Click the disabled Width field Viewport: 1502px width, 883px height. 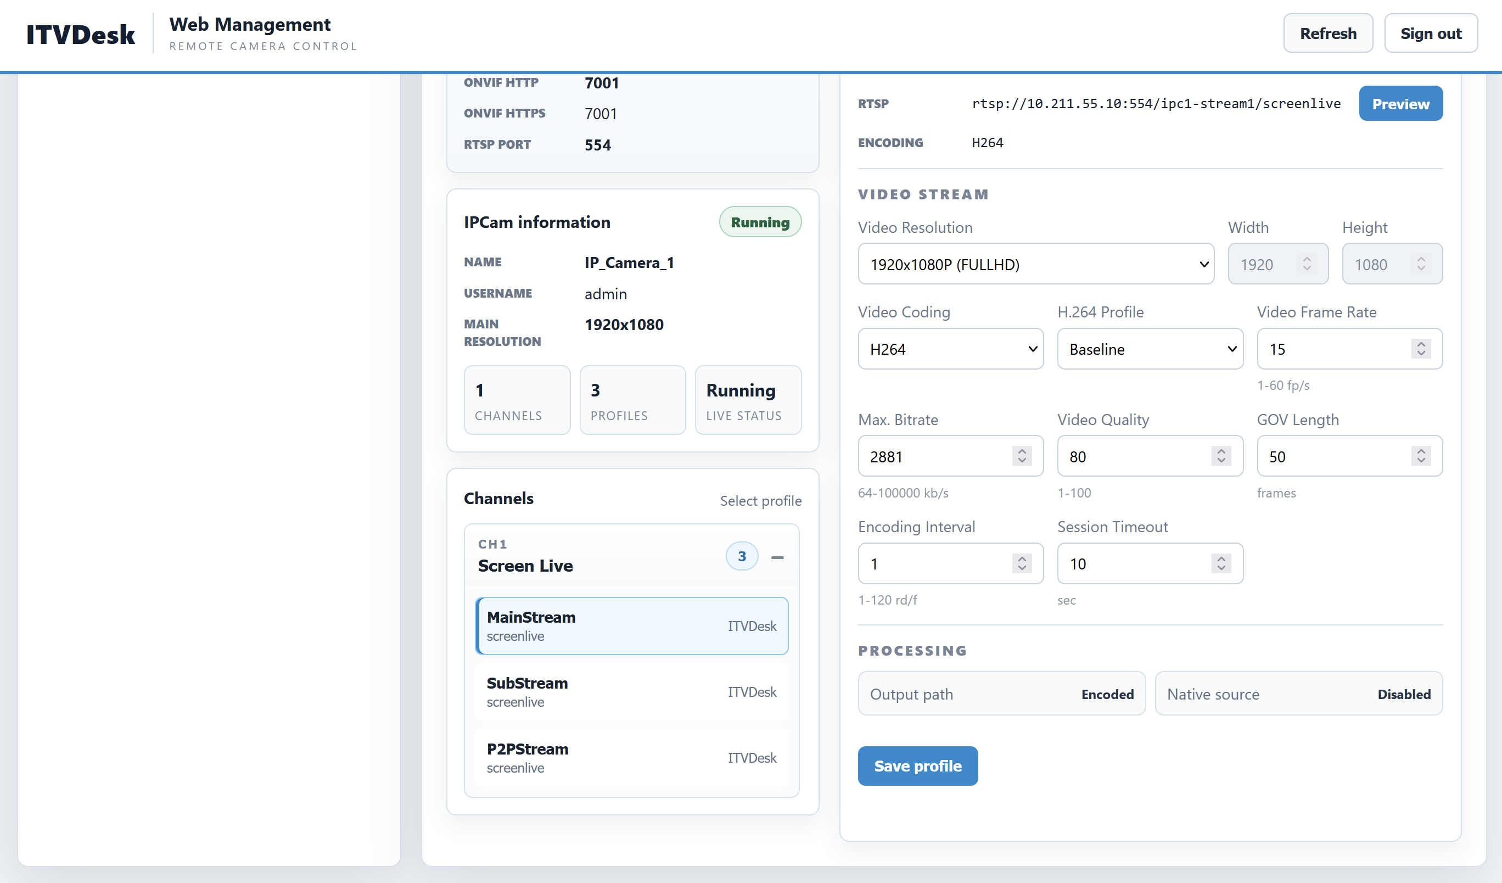(x=1278, y=264)
